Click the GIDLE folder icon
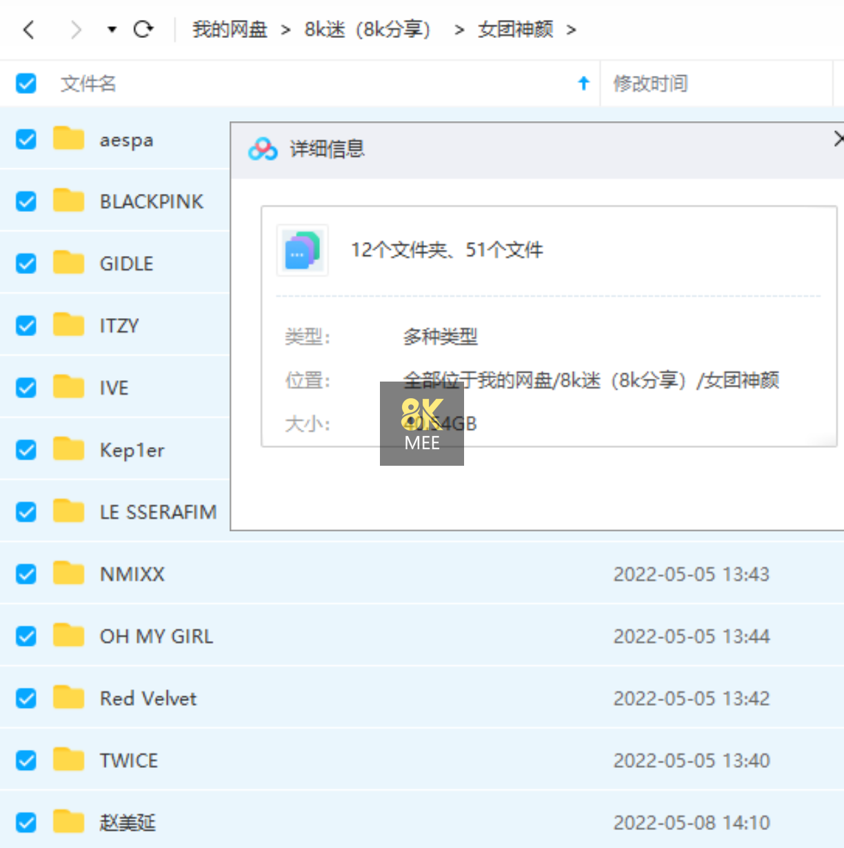This screenshot has width=844, height=848. point(68,262)
